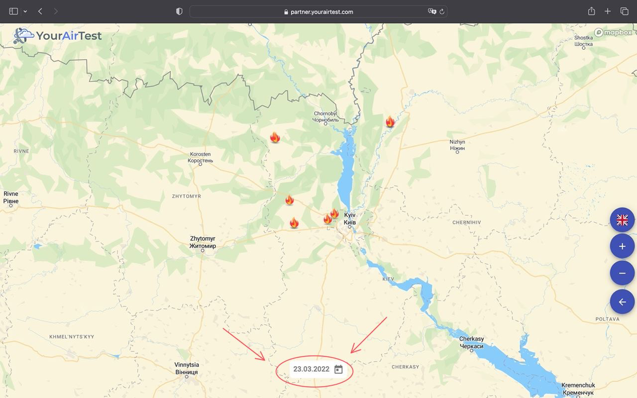Go back with Safari's back arrow
Screen dimensions: 637x398
point(40,11)
